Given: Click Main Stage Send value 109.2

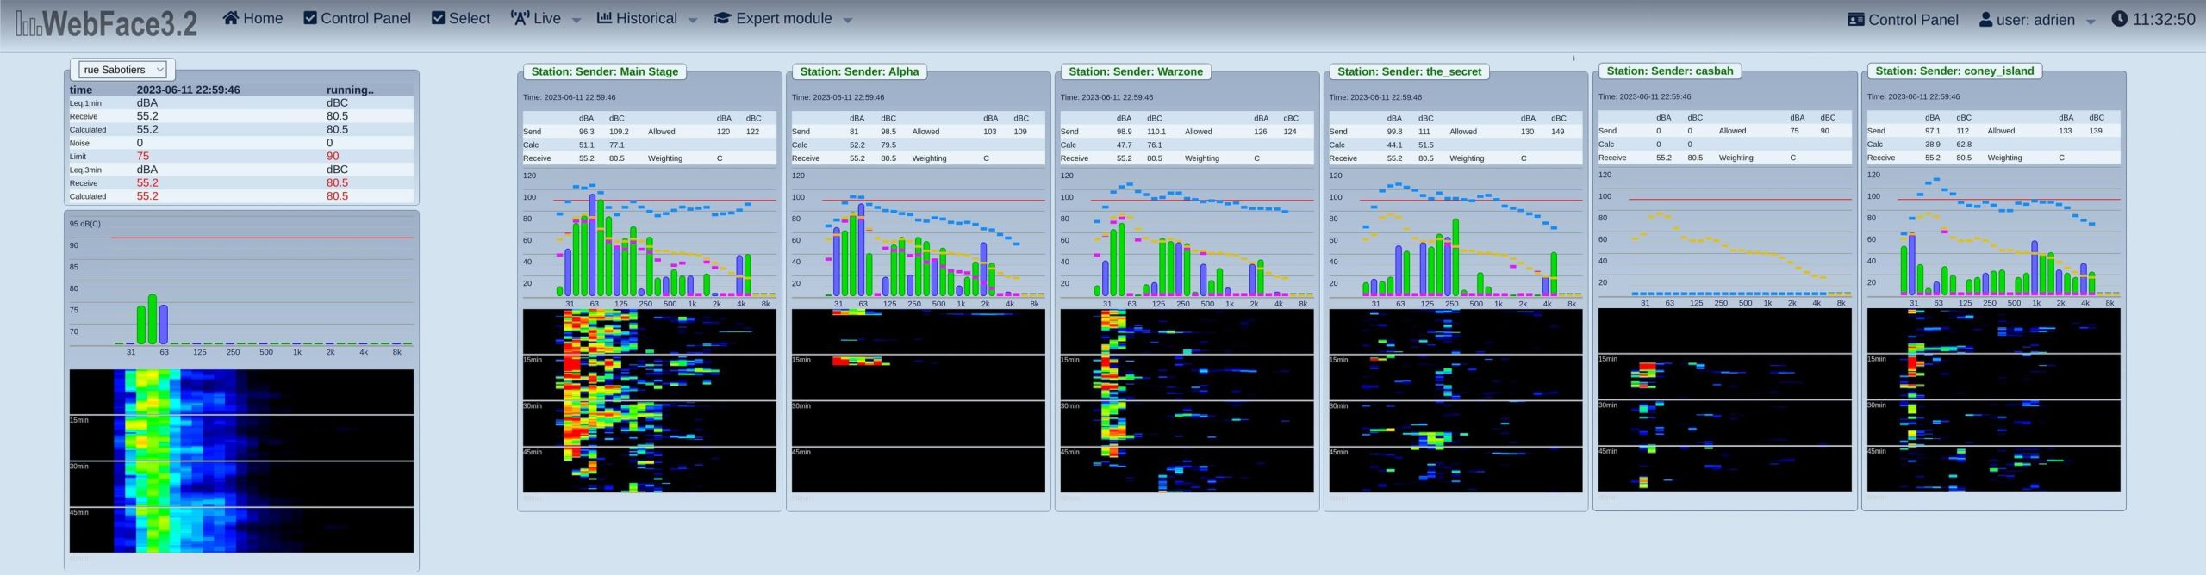Looking at the screenshot, I should (x=619, y=132).
